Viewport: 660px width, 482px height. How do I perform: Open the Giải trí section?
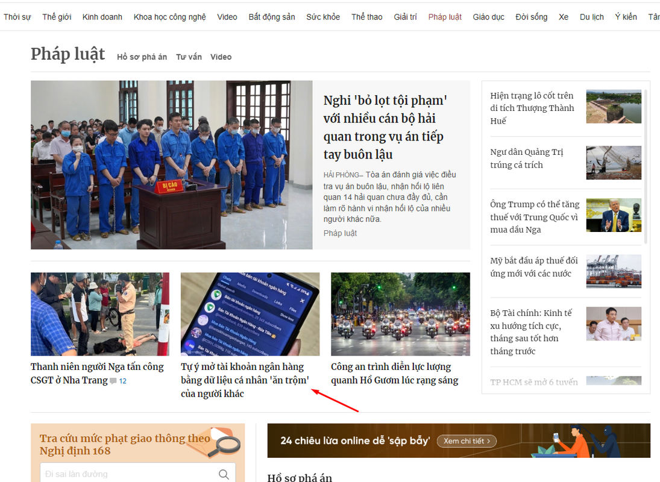(x=406, y=17)
